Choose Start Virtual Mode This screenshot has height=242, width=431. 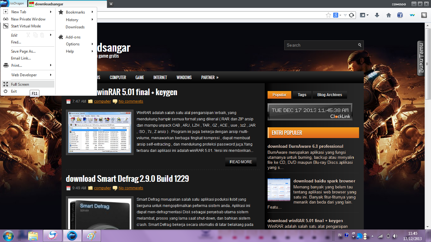28,26
